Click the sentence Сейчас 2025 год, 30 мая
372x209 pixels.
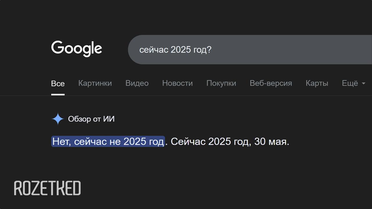click(230, 142)
